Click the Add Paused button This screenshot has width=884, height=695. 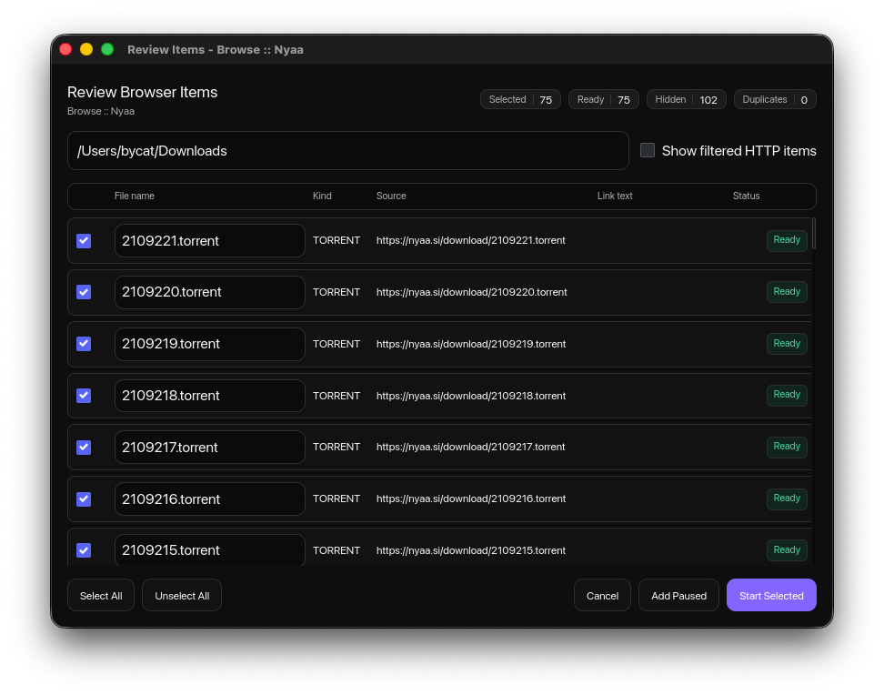(678, 595)
